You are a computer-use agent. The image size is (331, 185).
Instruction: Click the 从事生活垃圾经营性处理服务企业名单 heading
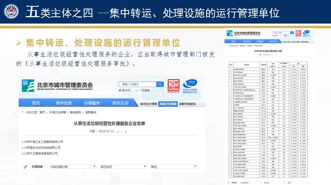(109, 124)
